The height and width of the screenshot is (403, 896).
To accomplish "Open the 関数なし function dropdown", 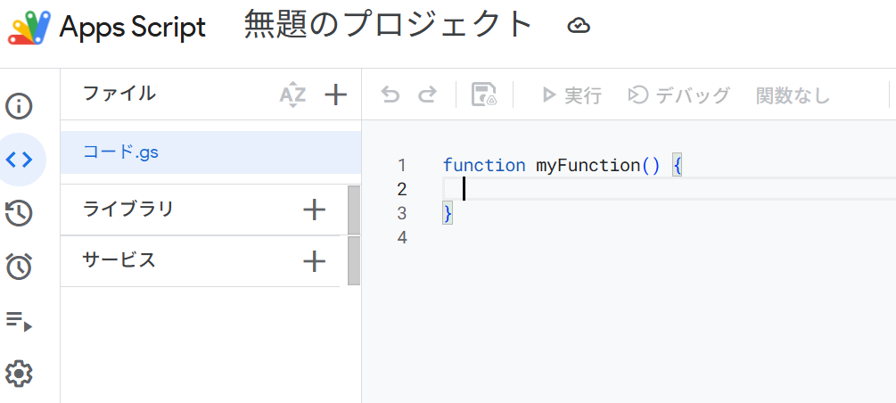I will tap(793, 95).
